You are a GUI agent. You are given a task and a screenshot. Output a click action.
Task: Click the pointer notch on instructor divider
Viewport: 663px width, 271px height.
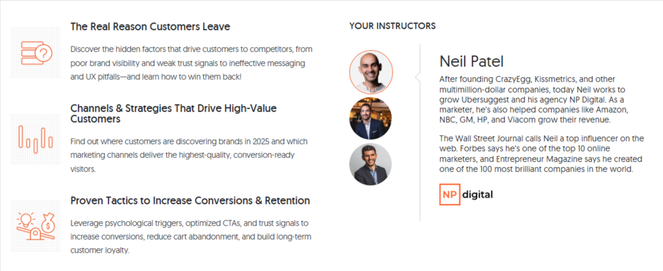[x=417, y=77]
